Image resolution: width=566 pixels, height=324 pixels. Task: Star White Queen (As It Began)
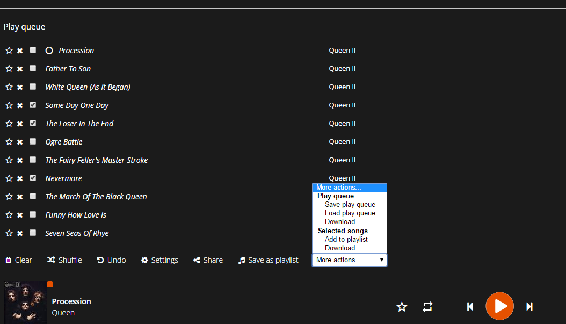coord(9,87)
